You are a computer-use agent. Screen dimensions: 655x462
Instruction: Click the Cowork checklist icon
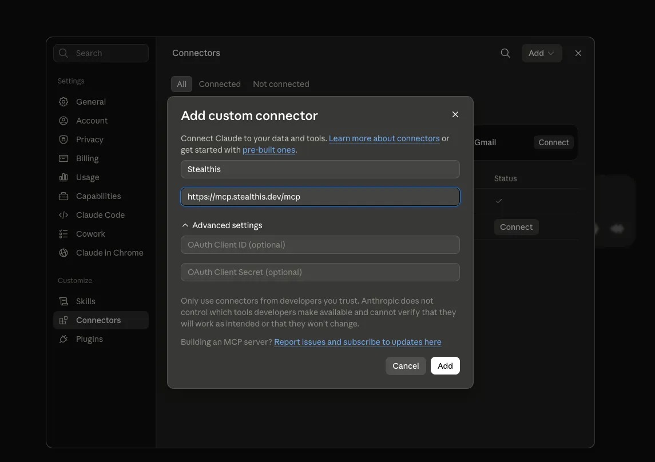pyautogui.click(x=63, y=234)
